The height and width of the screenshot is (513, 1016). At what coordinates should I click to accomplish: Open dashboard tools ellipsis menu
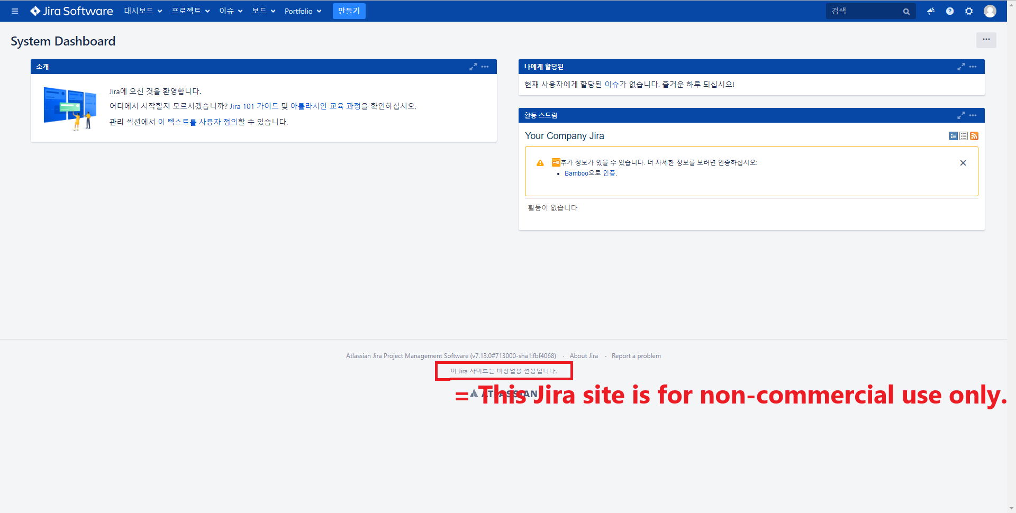click(x=986, y=40)
